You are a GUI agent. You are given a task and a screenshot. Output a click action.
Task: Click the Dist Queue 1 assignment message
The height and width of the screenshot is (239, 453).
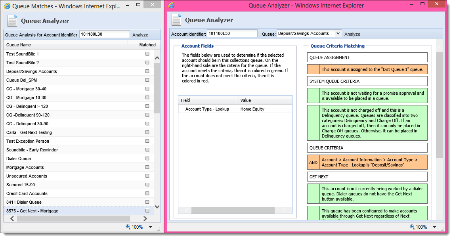[373, 69]
